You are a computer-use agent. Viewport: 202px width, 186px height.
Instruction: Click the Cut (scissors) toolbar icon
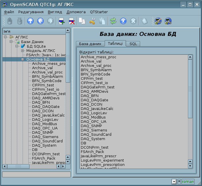[92, 21]
